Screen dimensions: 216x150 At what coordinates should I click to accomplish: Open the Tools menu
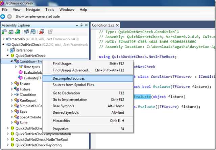coord(50,10)
